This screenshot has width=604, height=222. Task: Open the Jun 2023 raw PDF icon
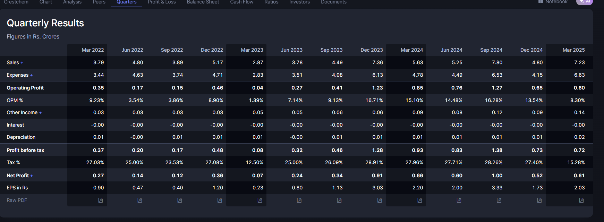click(299, 200)
